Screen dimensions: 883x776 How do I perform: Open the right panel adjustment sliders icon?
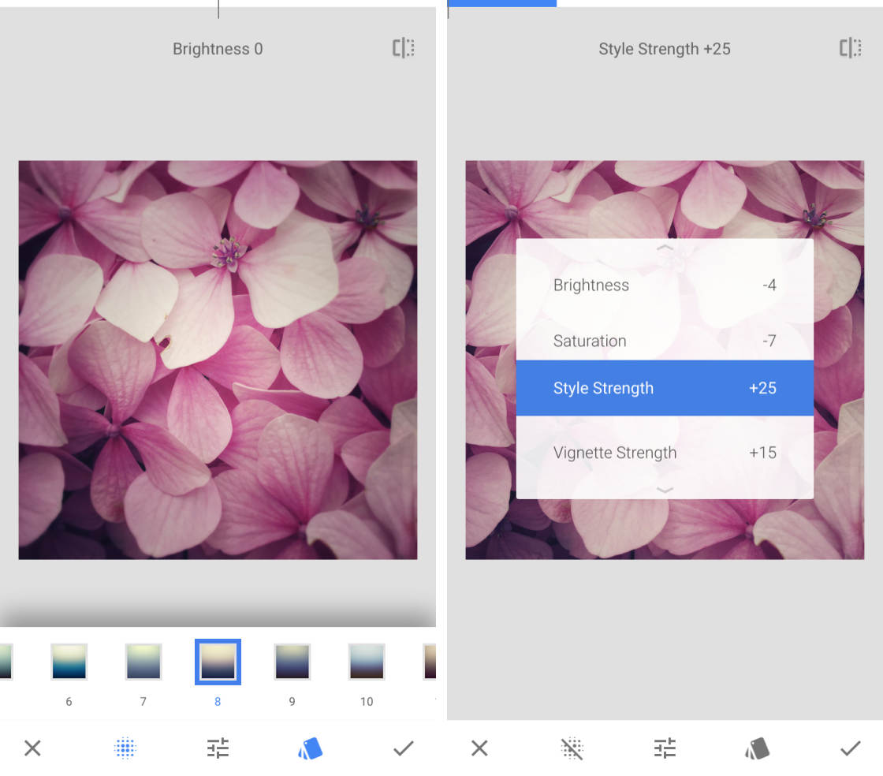(x=665, y=748)
